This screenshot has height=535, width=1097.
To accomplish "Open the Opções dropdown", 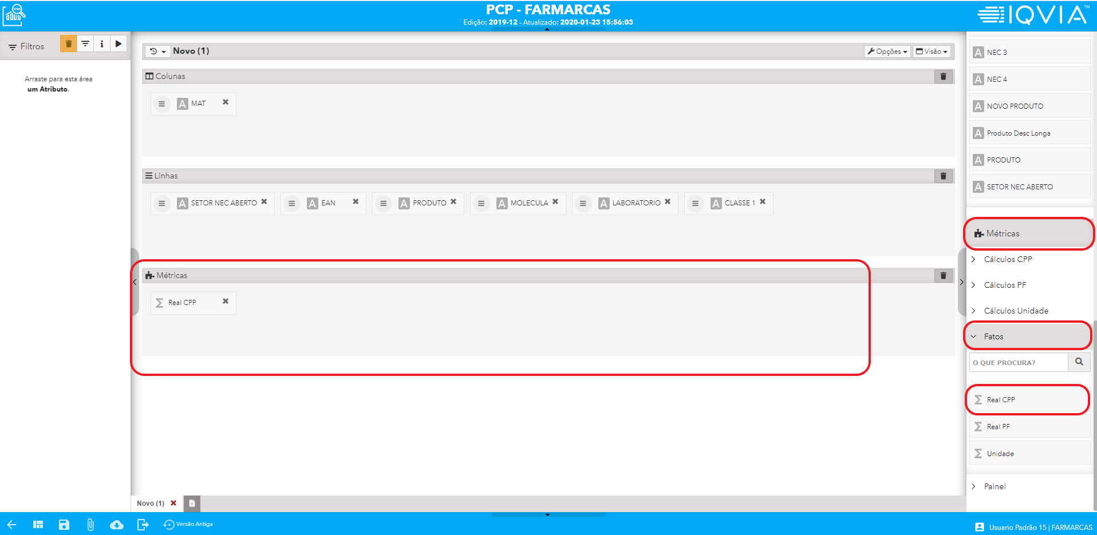I will coord(887,51).
